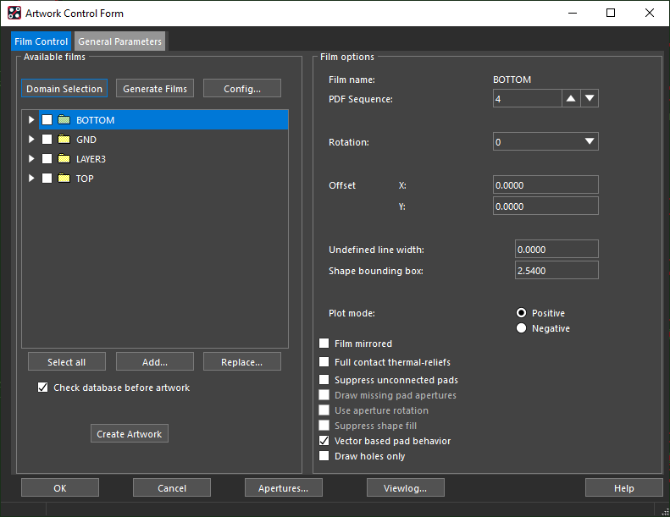670x517 pixels.
Task: Click the PDF Sequence value field
Action: [528, 99]
